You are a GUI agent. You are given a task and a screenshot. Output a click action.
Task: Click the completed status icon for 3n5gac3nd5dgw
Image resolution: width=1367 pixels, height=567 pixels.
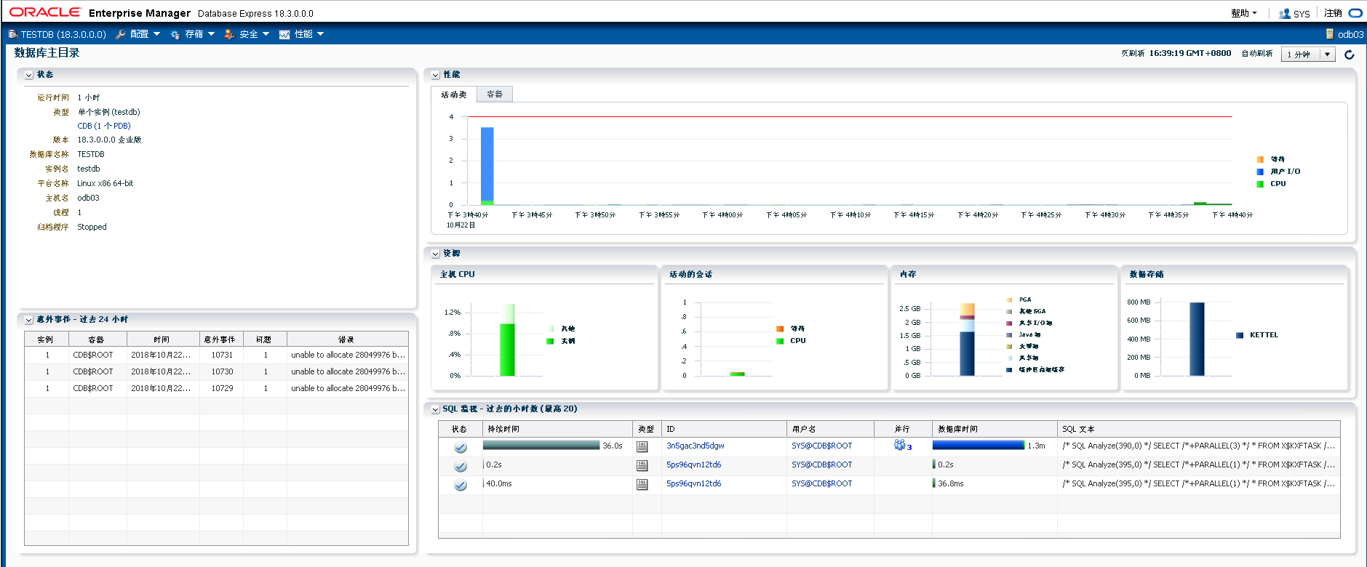pyautogui.click(x=461, y=447)
